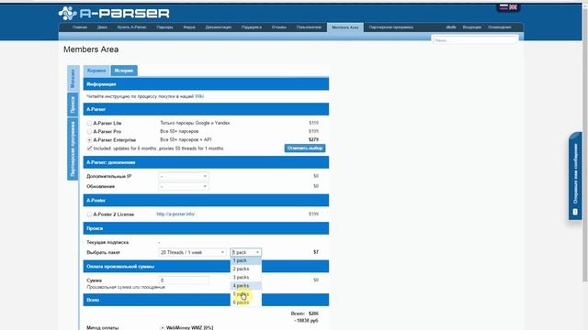Choose the 3 packs option
This screenshot has height=330, width=588.
(245, 277)
